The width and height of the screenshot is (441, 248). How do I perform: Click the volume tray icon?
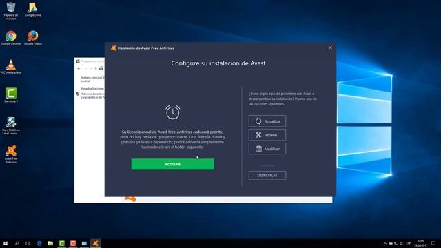click(402, 243)
